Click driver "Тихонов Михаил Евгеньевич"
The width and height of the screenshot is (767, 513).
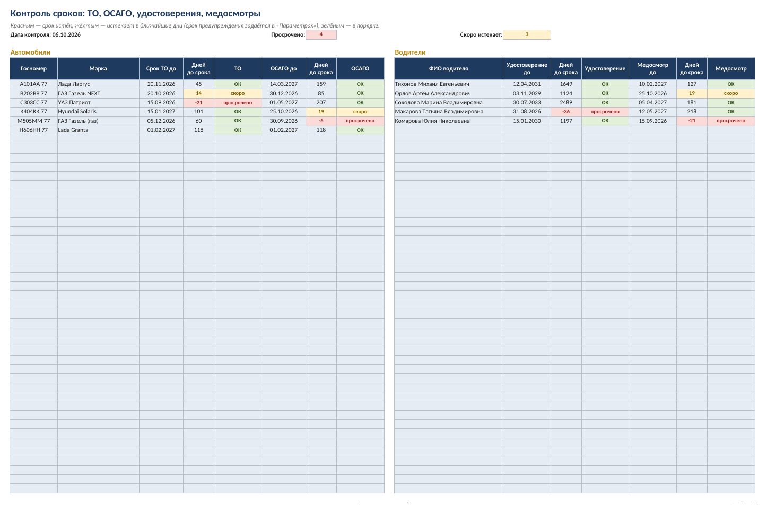coord(449,84)
